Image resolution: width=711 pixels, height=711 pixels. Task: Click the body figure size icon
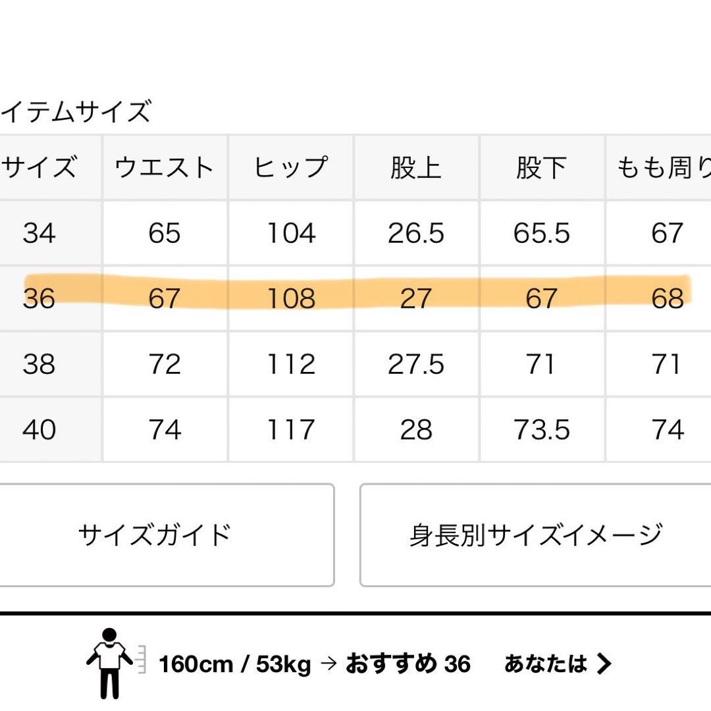[x=110, y=664]
